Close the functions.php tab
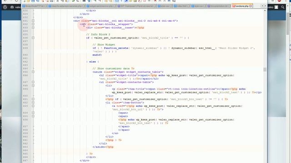The image size is (291, 163). pyautogui.click(x=251, y=6)
